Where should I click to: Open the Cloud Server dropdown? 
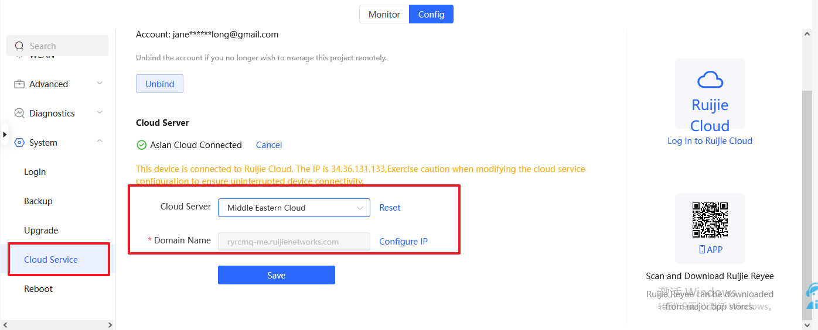[294, 208]
